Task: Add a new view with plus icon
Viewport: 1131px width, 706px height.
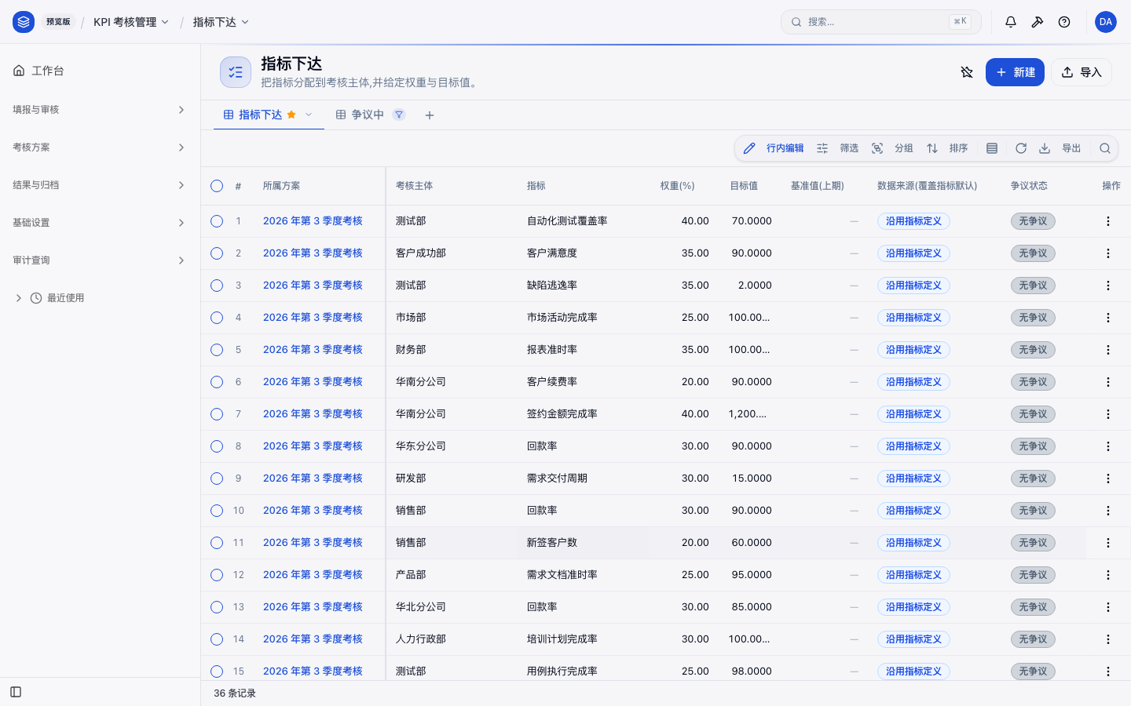Action: tap(430, 115)
